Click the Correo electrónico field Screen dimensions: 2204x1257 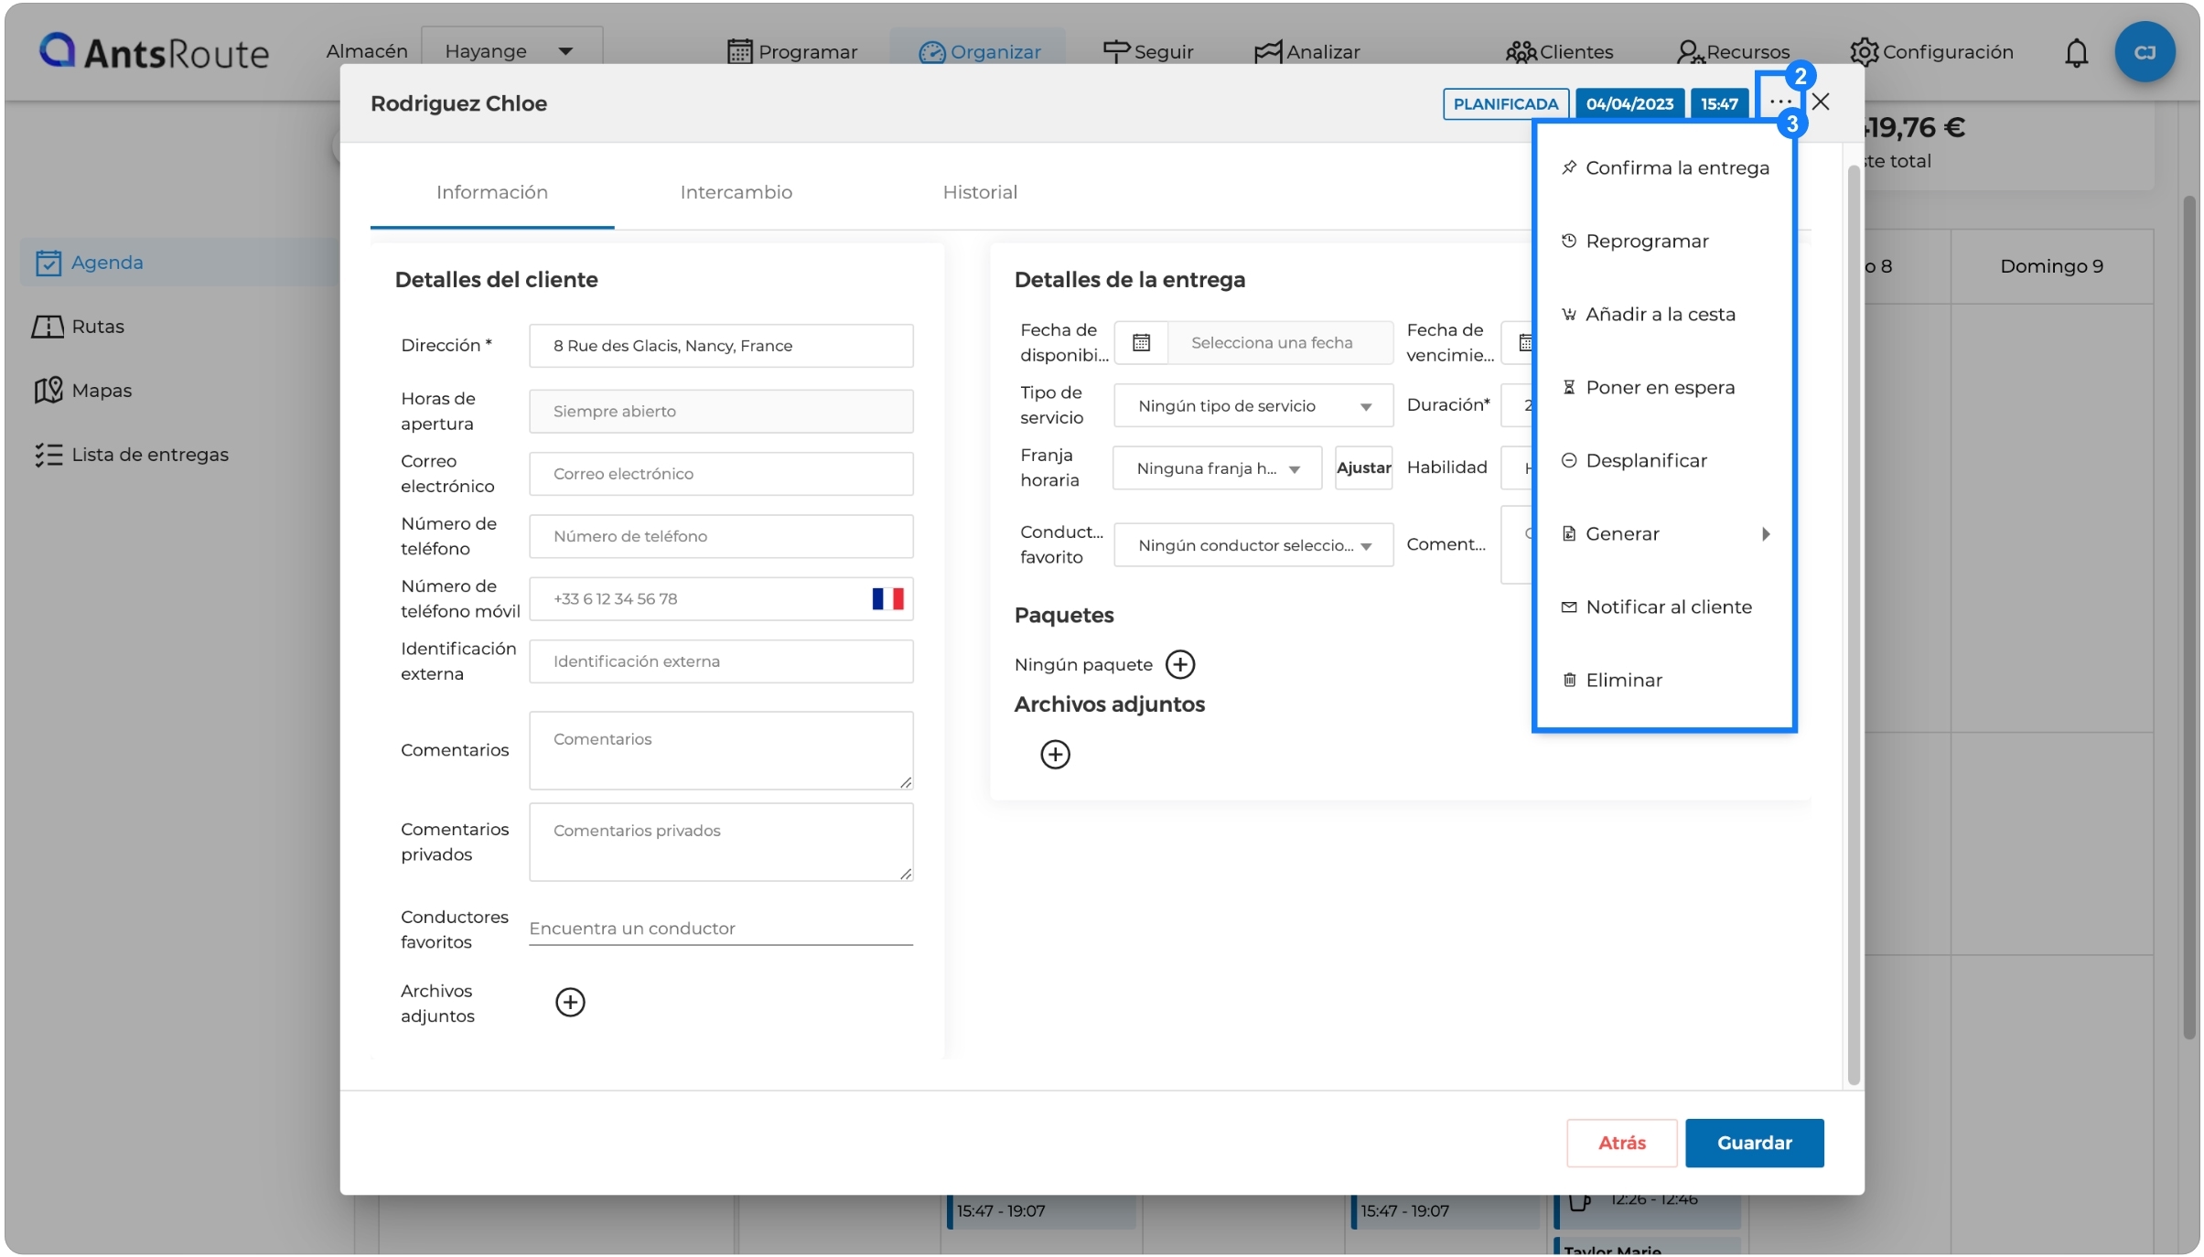pos(721,474)
